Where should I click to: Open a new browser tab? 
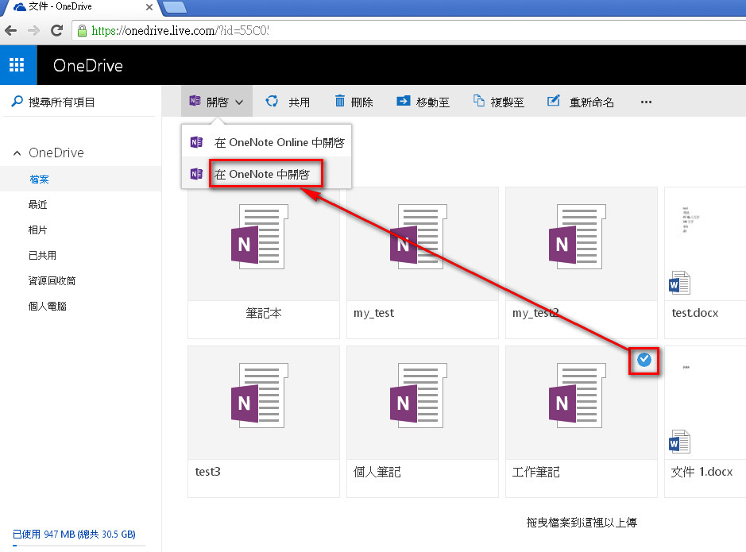tap(175, 7)
